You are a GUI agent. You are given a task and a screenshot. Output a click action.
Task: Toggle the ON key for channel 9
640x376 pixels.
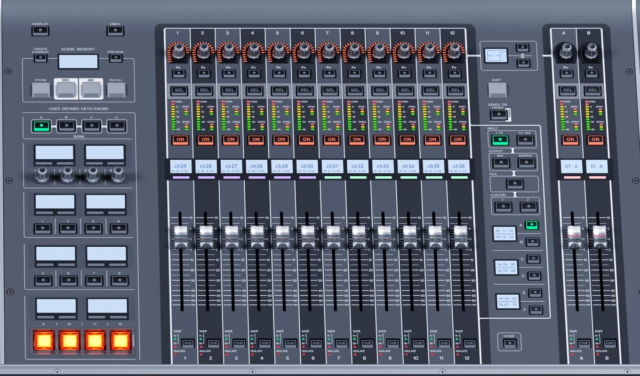click(382, 139)
